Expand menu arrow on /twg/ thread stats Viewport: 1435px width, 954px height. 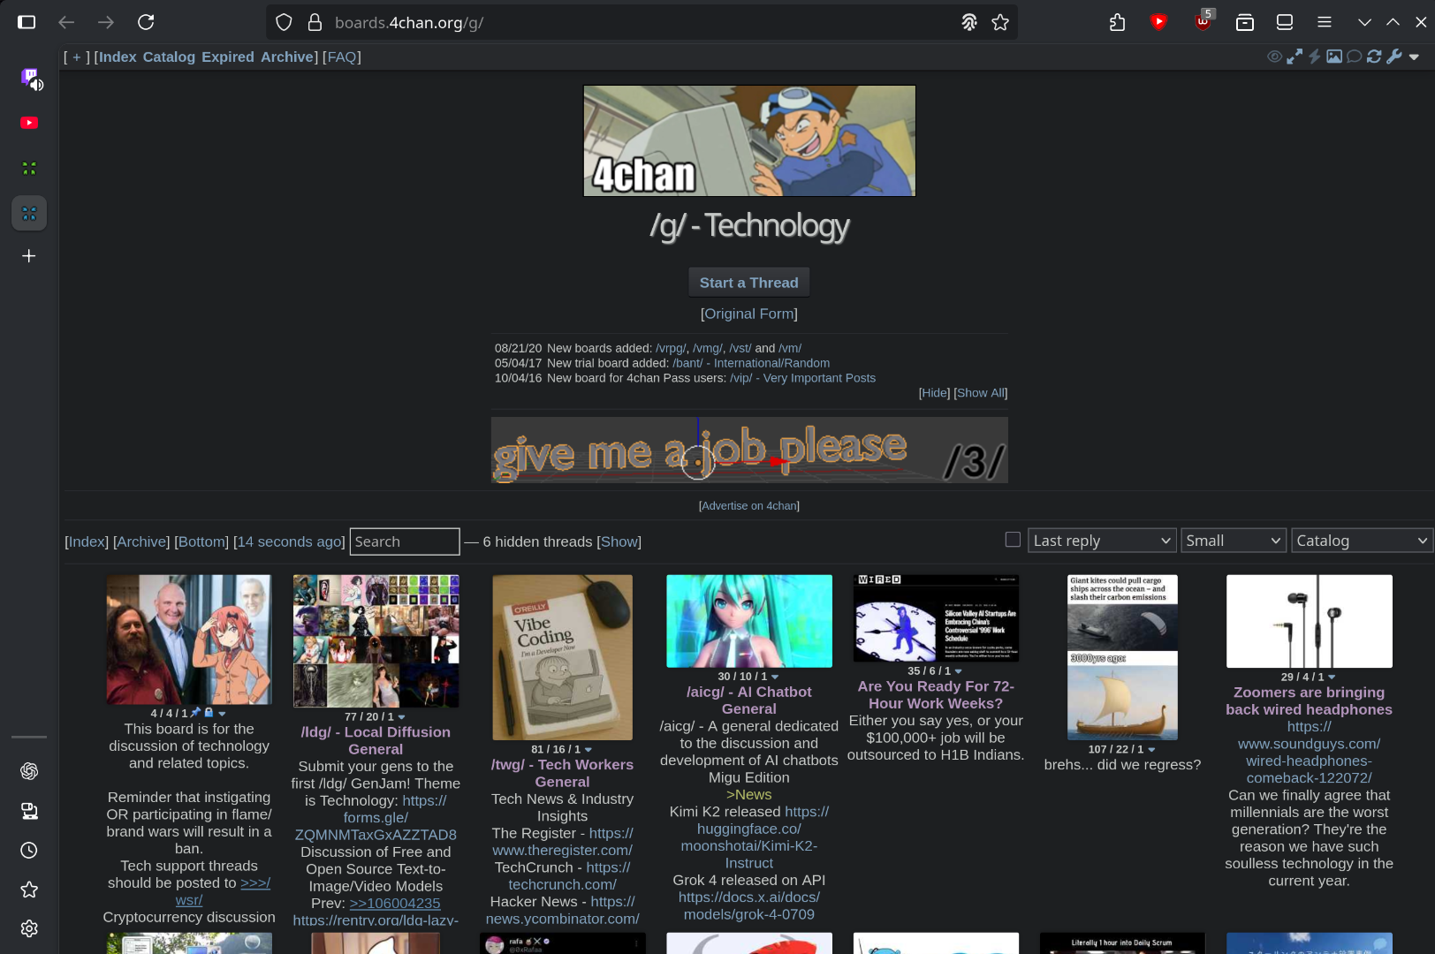coord(588,750)
